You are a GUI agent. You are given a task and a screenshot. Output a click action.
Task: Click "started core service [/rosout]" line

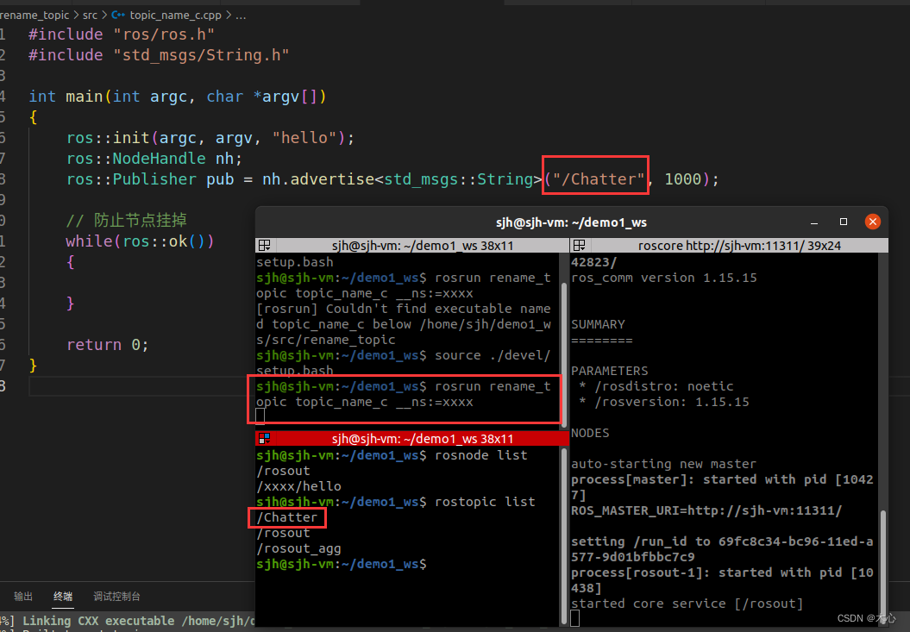[x=687, y=604]
